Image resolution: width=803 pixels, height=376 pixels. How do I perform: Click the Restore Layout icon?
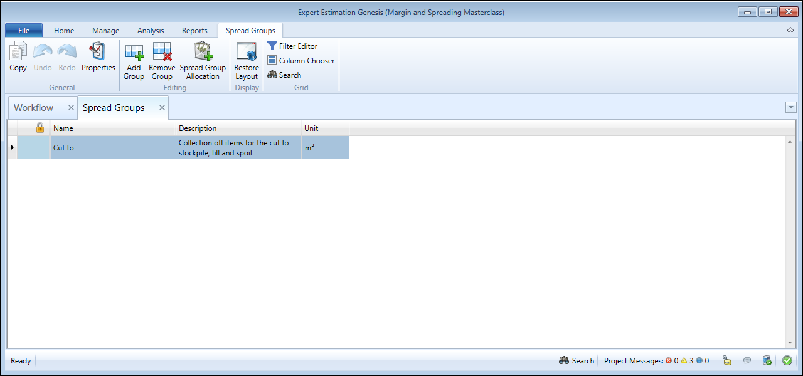[247, 53]
